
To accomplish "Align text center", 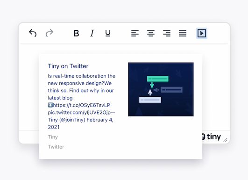I will (151, 33).
